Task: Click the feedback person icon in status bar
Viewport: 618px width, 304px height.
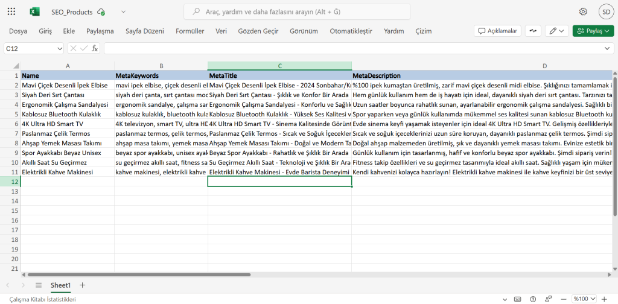Action: click(548, 299)
